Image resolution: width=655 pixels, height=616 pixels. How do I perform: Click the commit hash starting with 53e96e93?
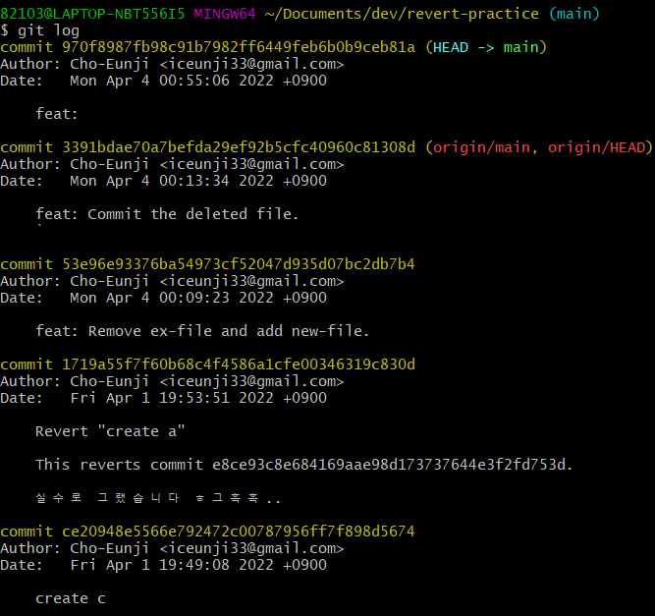click(x=234, y=264)
